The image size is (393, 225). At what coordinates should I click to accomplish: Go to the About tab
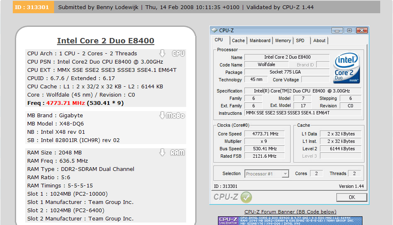319,40
